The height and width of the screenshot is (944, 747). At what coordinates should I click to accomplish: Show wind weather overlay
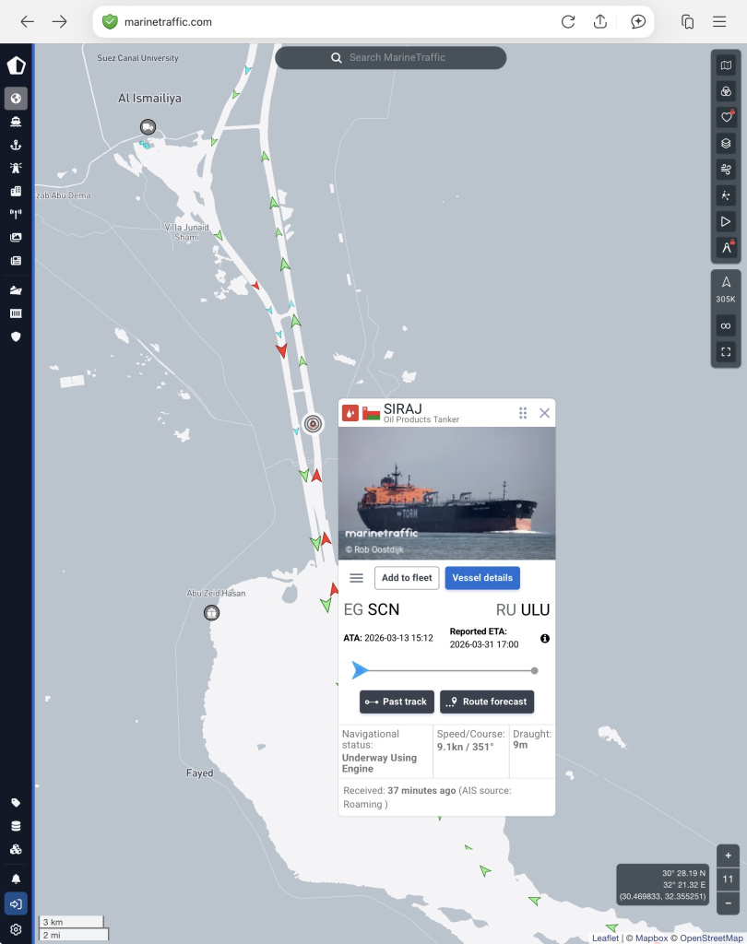pyautogui.click(x=726, y=170)
